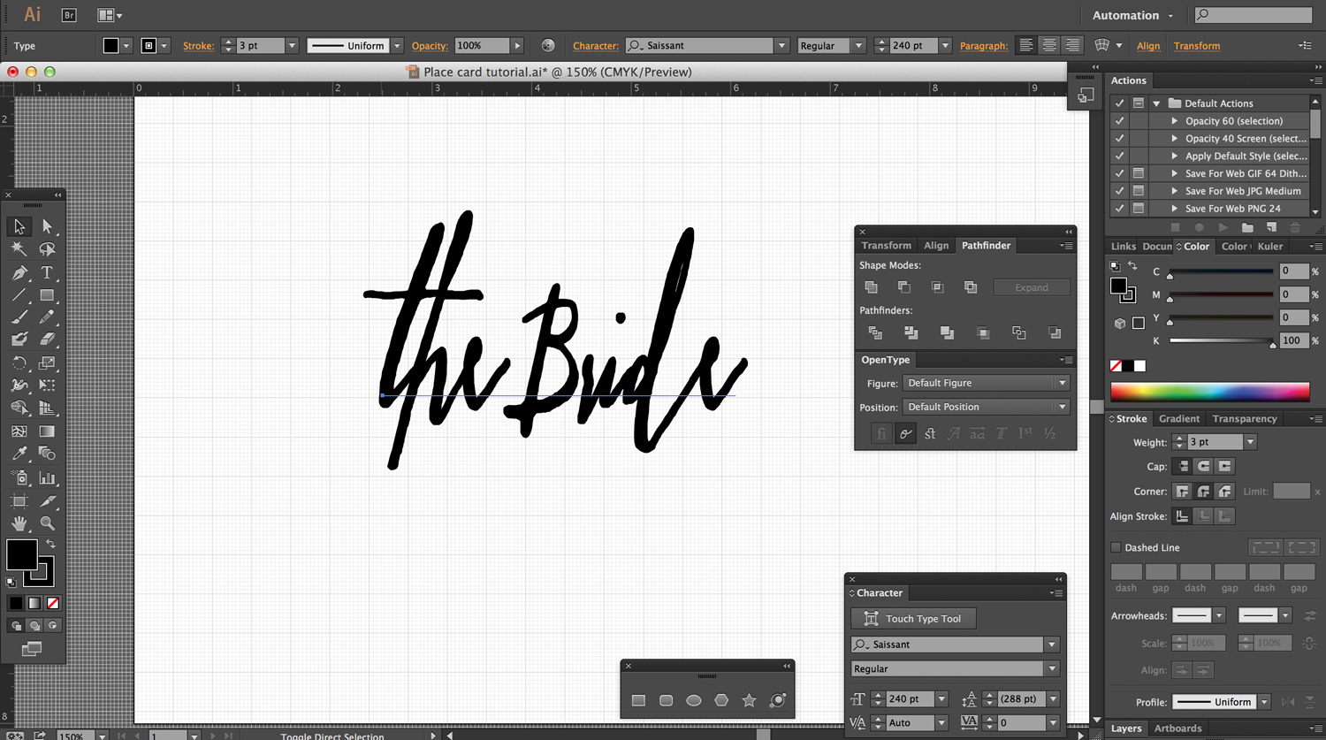Open the Transparency tab
1326x740 pixels.
coord(1244,419)
